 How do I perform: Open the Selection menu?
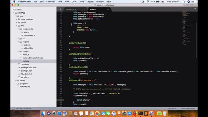coord(51,2)
